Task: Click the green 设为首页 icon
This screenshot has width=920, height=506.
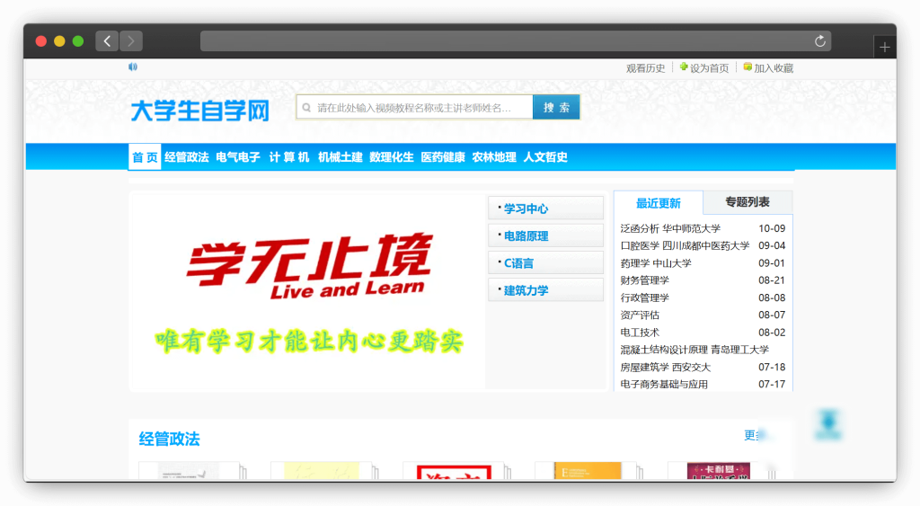Action: tap(684, 67)
